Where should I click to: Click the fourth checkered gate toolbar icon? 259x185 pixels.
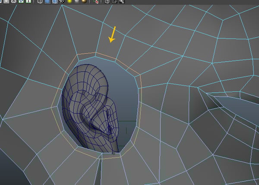click(x=22, y=2)
